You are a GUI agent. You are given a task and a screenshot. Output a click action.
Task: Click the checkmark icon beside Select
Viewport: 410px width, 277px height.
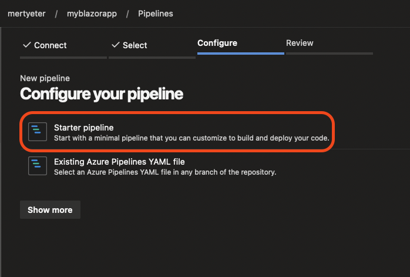[116, 45]
